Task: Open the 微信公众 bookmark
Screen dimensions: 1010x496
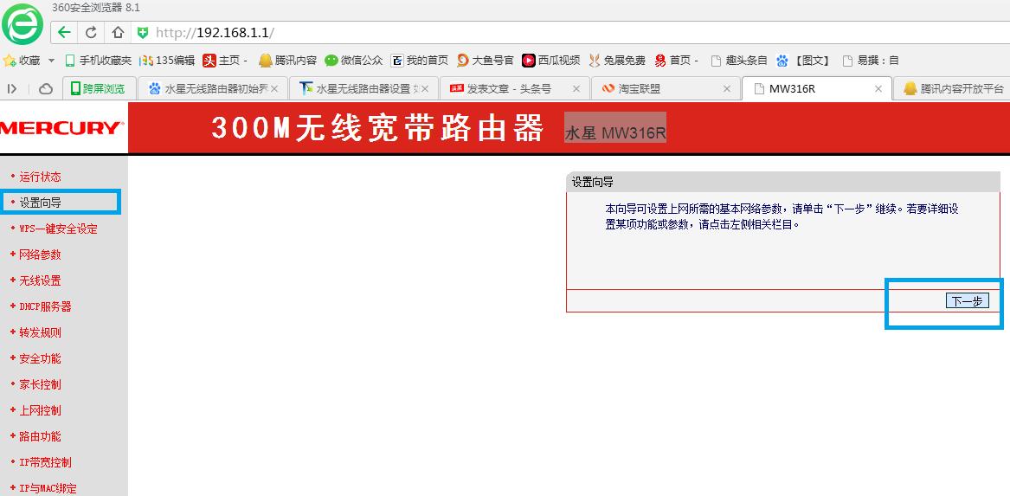Action: tap(354, 61)
